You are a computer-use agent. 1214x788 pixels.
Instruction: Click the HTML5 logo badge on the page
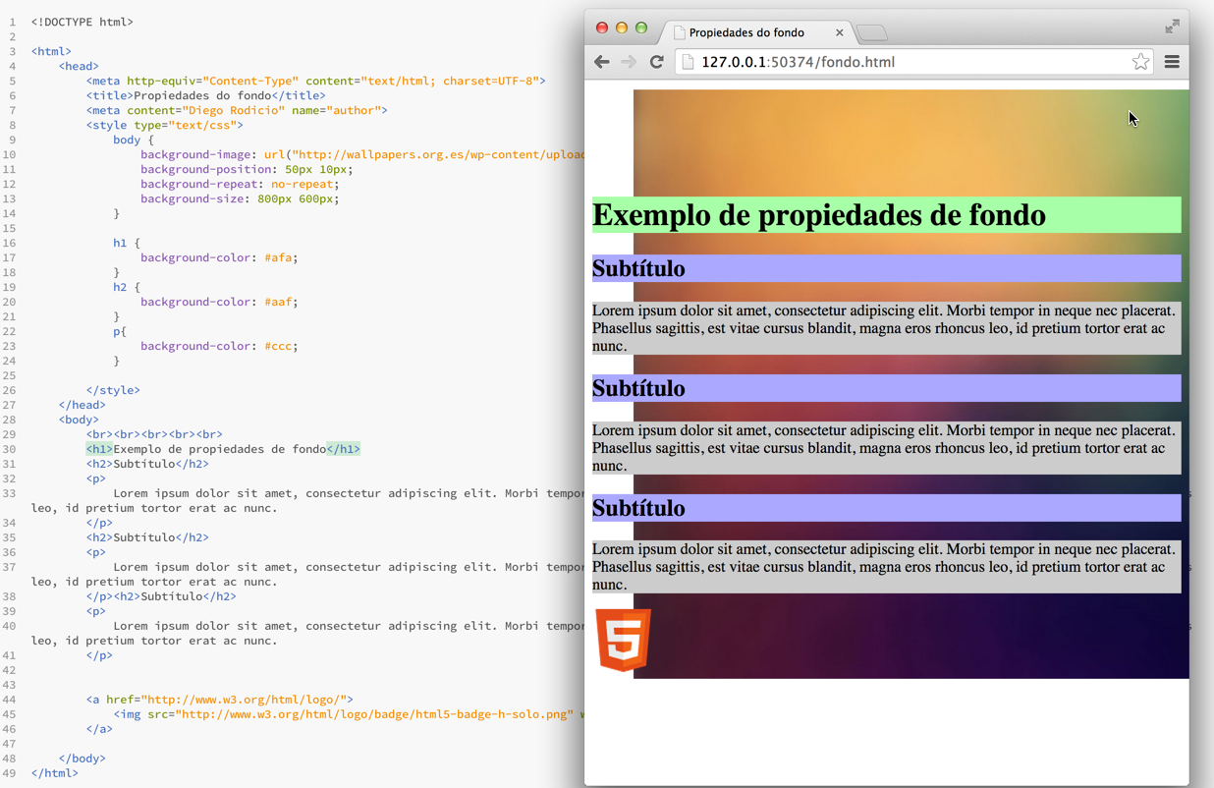(x=623, y=640)
